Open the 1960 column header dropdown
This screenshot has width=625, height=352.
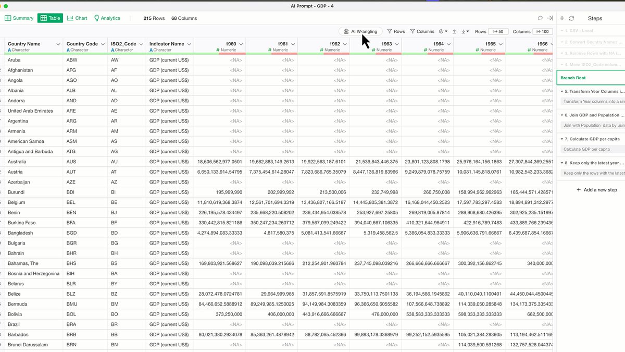pyautogui.click(x=241, y=44)
